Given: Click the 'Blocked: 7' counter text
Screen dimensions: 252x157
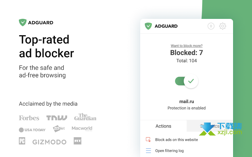Looking at the screenshot, I should point(186,53).
